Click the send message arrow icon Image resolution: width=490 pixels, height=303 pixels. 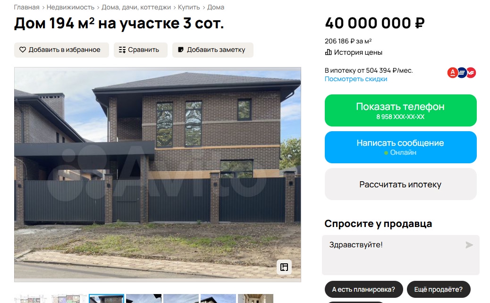coord(469,245)
